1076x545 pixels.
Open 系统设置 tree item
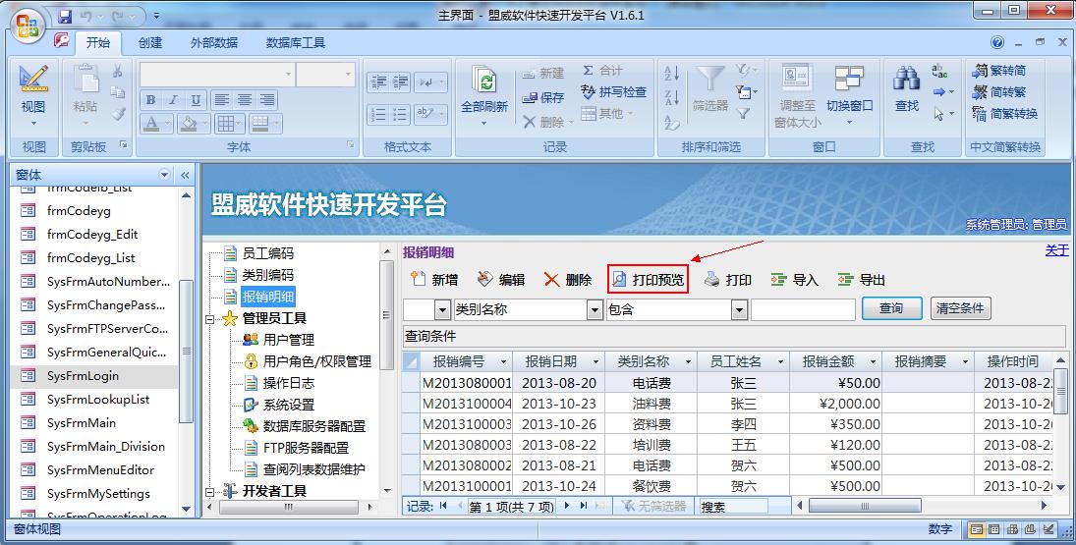(x=289, y=406)
